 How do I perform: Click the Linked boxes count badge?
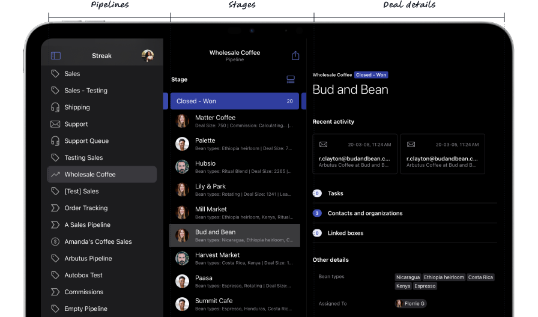[x=317, y=234]
